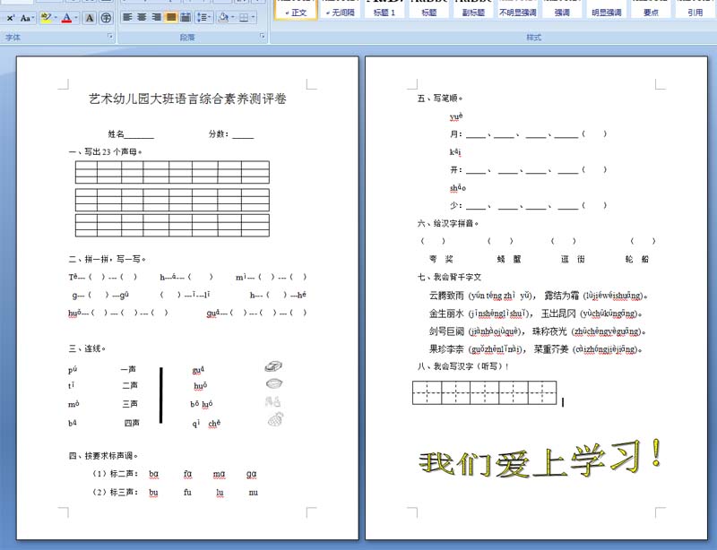Screen dimensions: 717x550
Task: Click the word 夸奖 on page two
Action: click(x=441, y=259)
